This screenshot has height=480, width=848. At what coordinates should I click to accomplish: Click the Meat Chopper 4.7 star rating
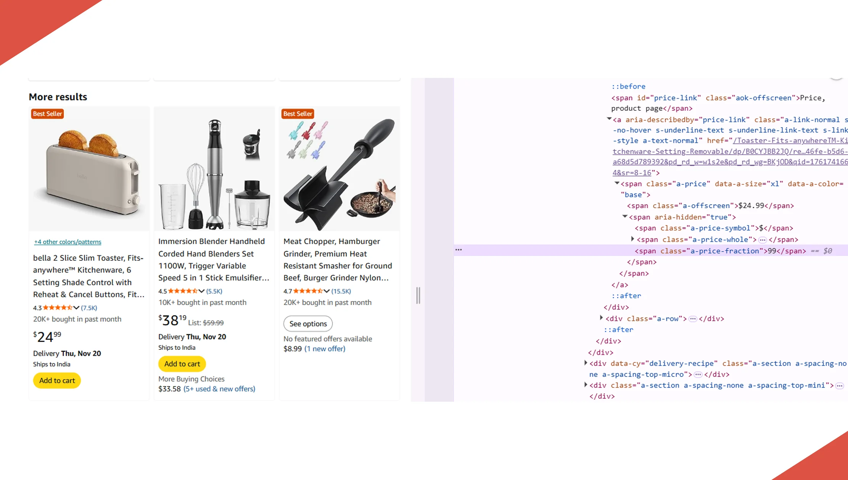pyautogui.click(x=307, y=291)
